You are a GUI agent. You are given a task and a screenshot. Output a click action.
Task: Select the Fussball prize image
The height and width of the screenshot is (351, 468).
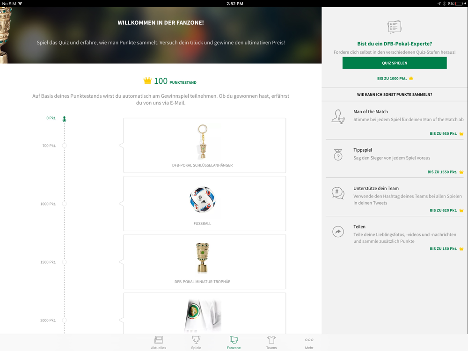pyautogui.click(x=202, y=200)
